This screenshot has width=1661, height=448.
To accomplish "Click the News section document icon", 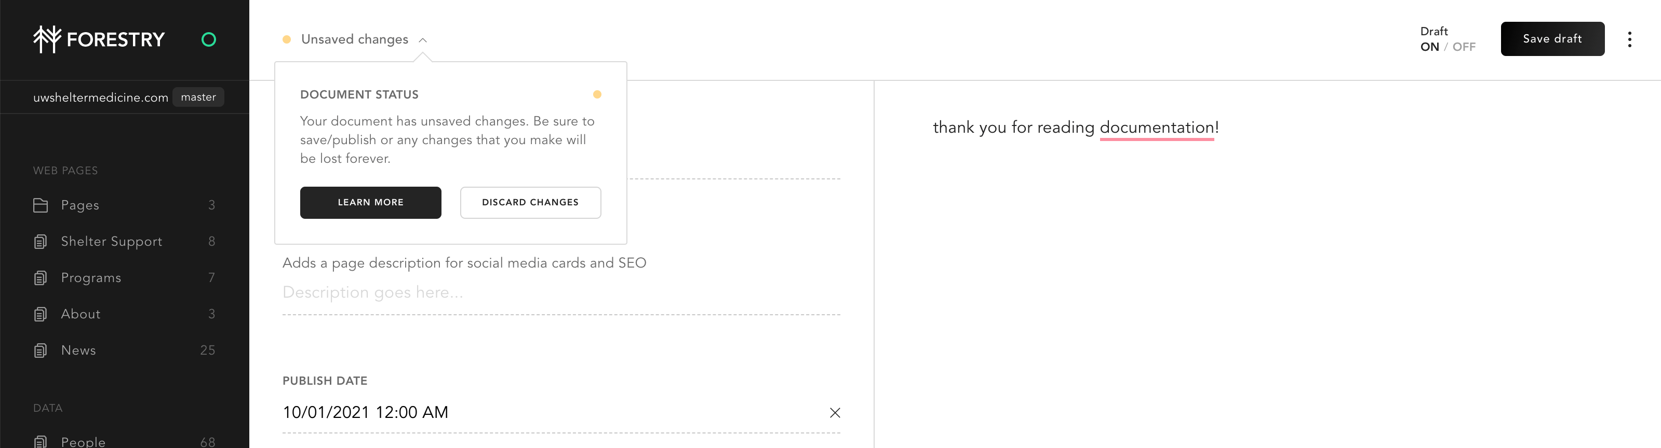I will 41,351.
